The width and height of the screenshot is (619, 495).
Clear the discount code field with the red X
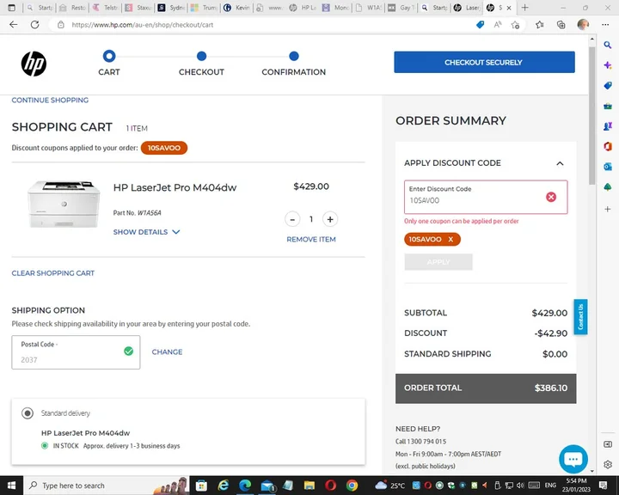point(551,197)
